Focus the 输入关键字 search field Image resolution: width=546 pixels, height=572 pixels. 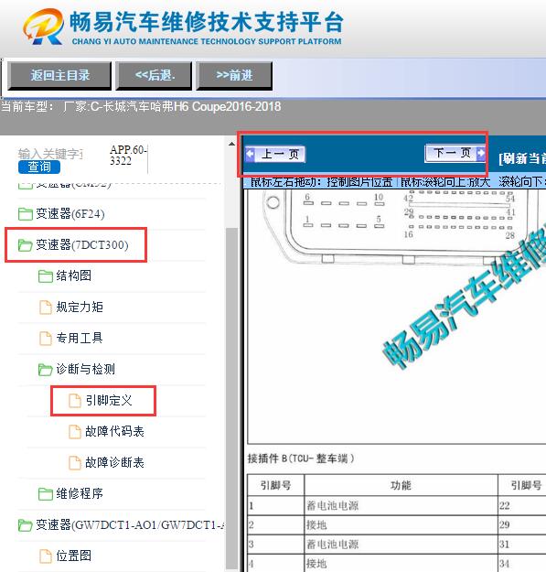click(51, 154)
